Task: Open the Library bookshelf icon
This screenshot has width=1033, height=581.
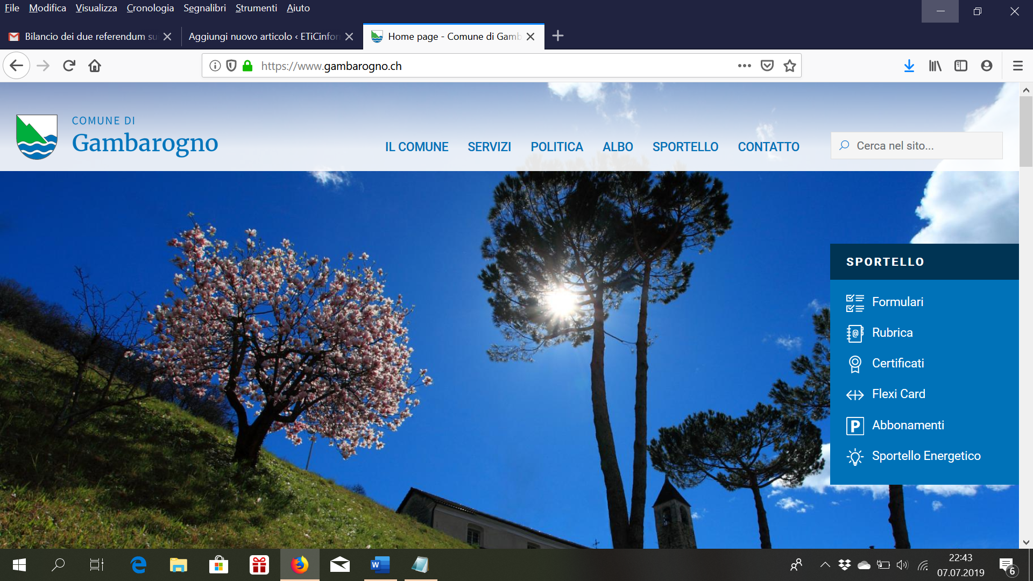Action: [x=935, y=66]
